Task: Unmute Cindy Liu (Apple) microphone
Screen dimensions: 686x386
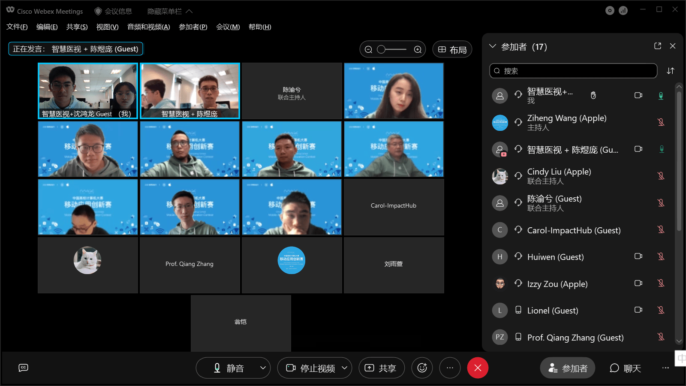Action: [661, 176]
